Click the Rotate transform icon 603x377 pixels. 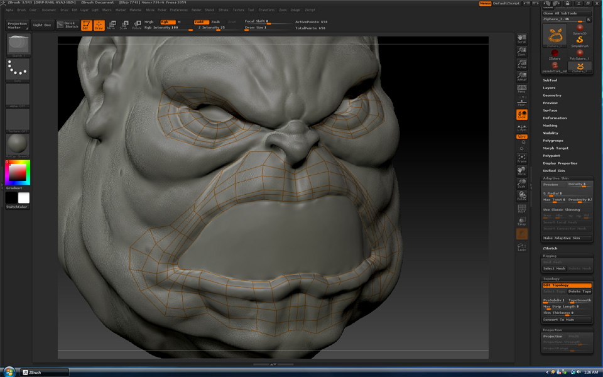pyautogui.click(x=137, y=25)
